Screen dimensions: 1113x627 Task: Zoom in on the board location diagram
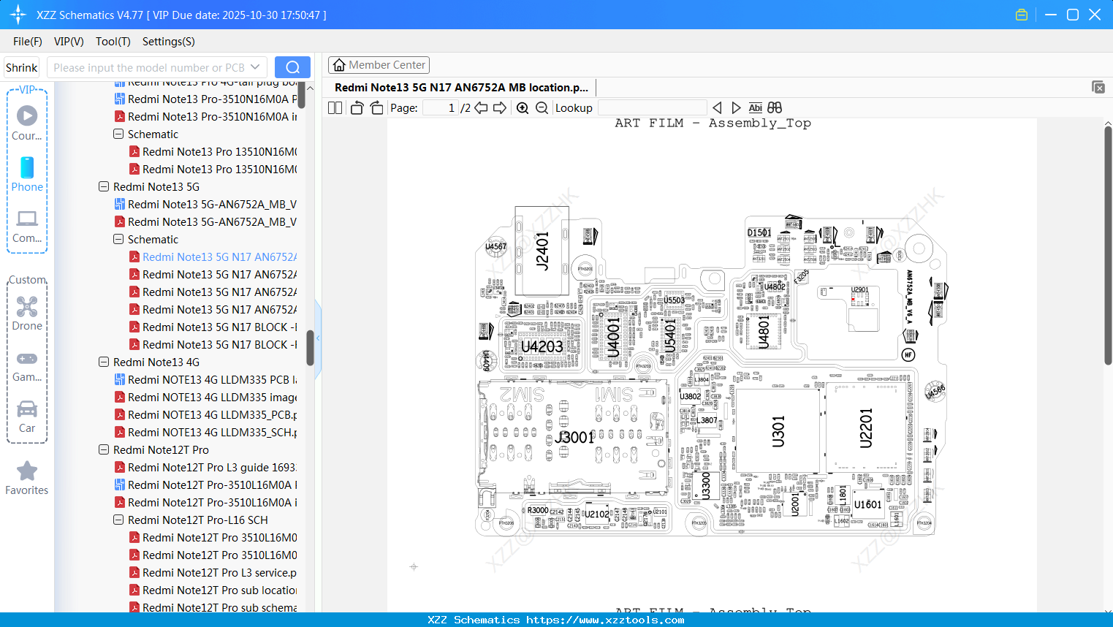point(523,107)
